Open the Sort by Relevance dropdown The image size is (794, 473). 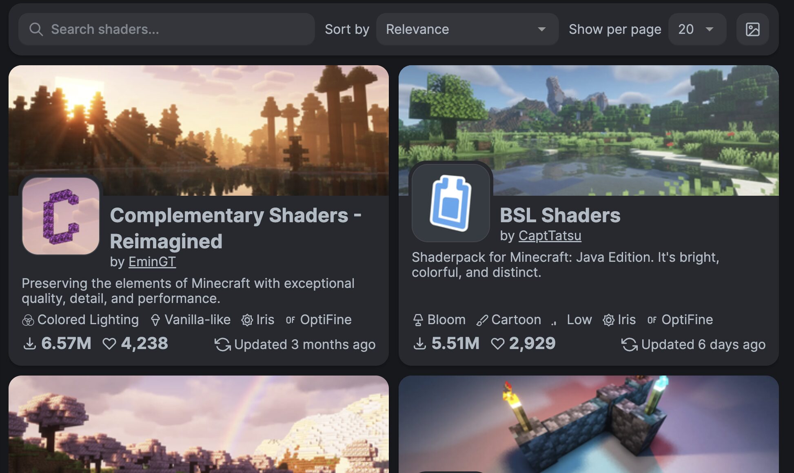point(467,29)
